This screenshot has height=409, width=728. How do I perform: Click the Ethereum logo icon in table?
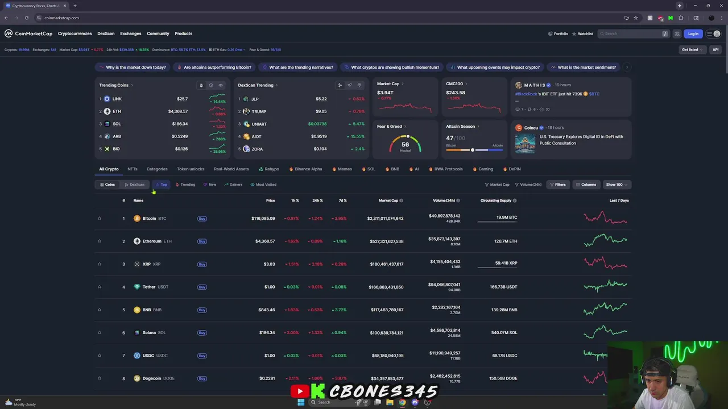pos(136,241)
